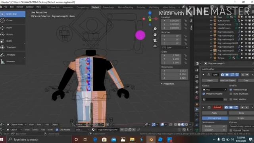Switch perspective/orthographic grid icon

click(x=155, y=46)
